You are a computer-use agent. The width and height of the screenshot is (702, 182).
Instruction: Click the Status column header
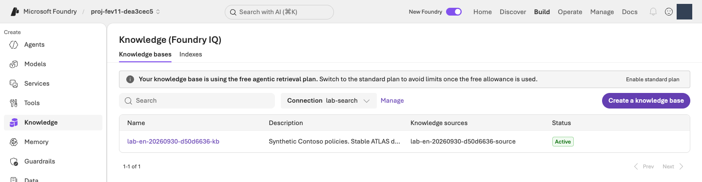click(561, 123)
